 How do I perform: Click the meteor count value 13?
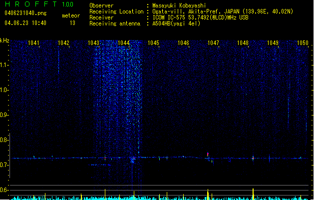click(x=72, y=23)
